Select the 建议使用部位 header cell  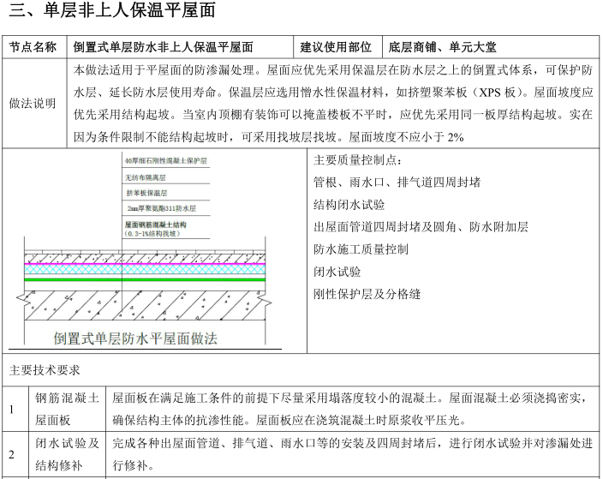pyautogui.click(x=337, y=48)
